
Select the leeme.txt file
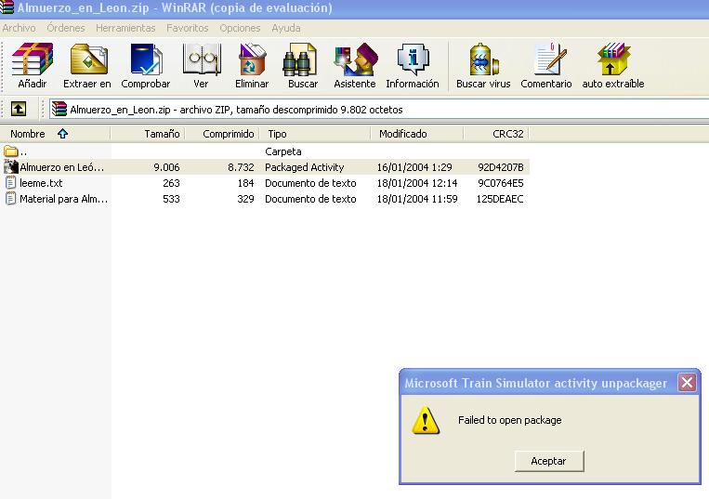click(41, 183)
